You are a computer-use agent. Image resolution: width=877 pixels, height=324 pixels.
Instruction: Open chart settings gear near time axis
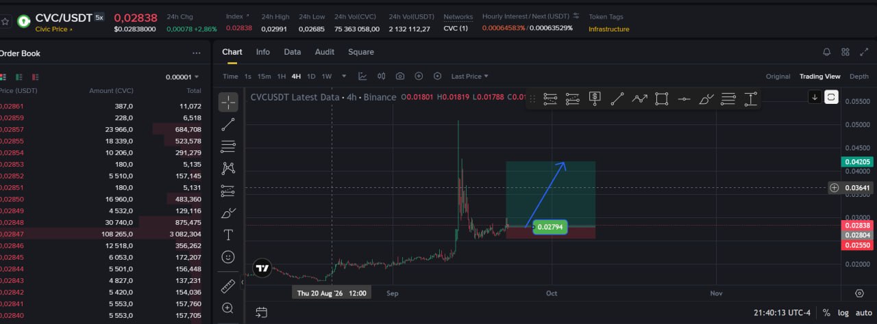pyautogui.click(x=860, y=293)
